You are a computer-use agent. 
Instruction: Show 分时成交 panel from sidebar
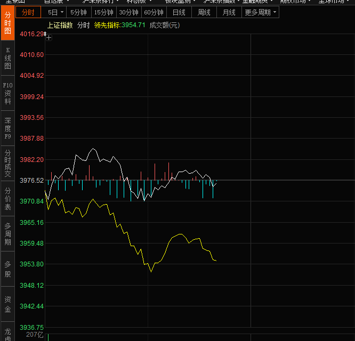pos(7,163)
